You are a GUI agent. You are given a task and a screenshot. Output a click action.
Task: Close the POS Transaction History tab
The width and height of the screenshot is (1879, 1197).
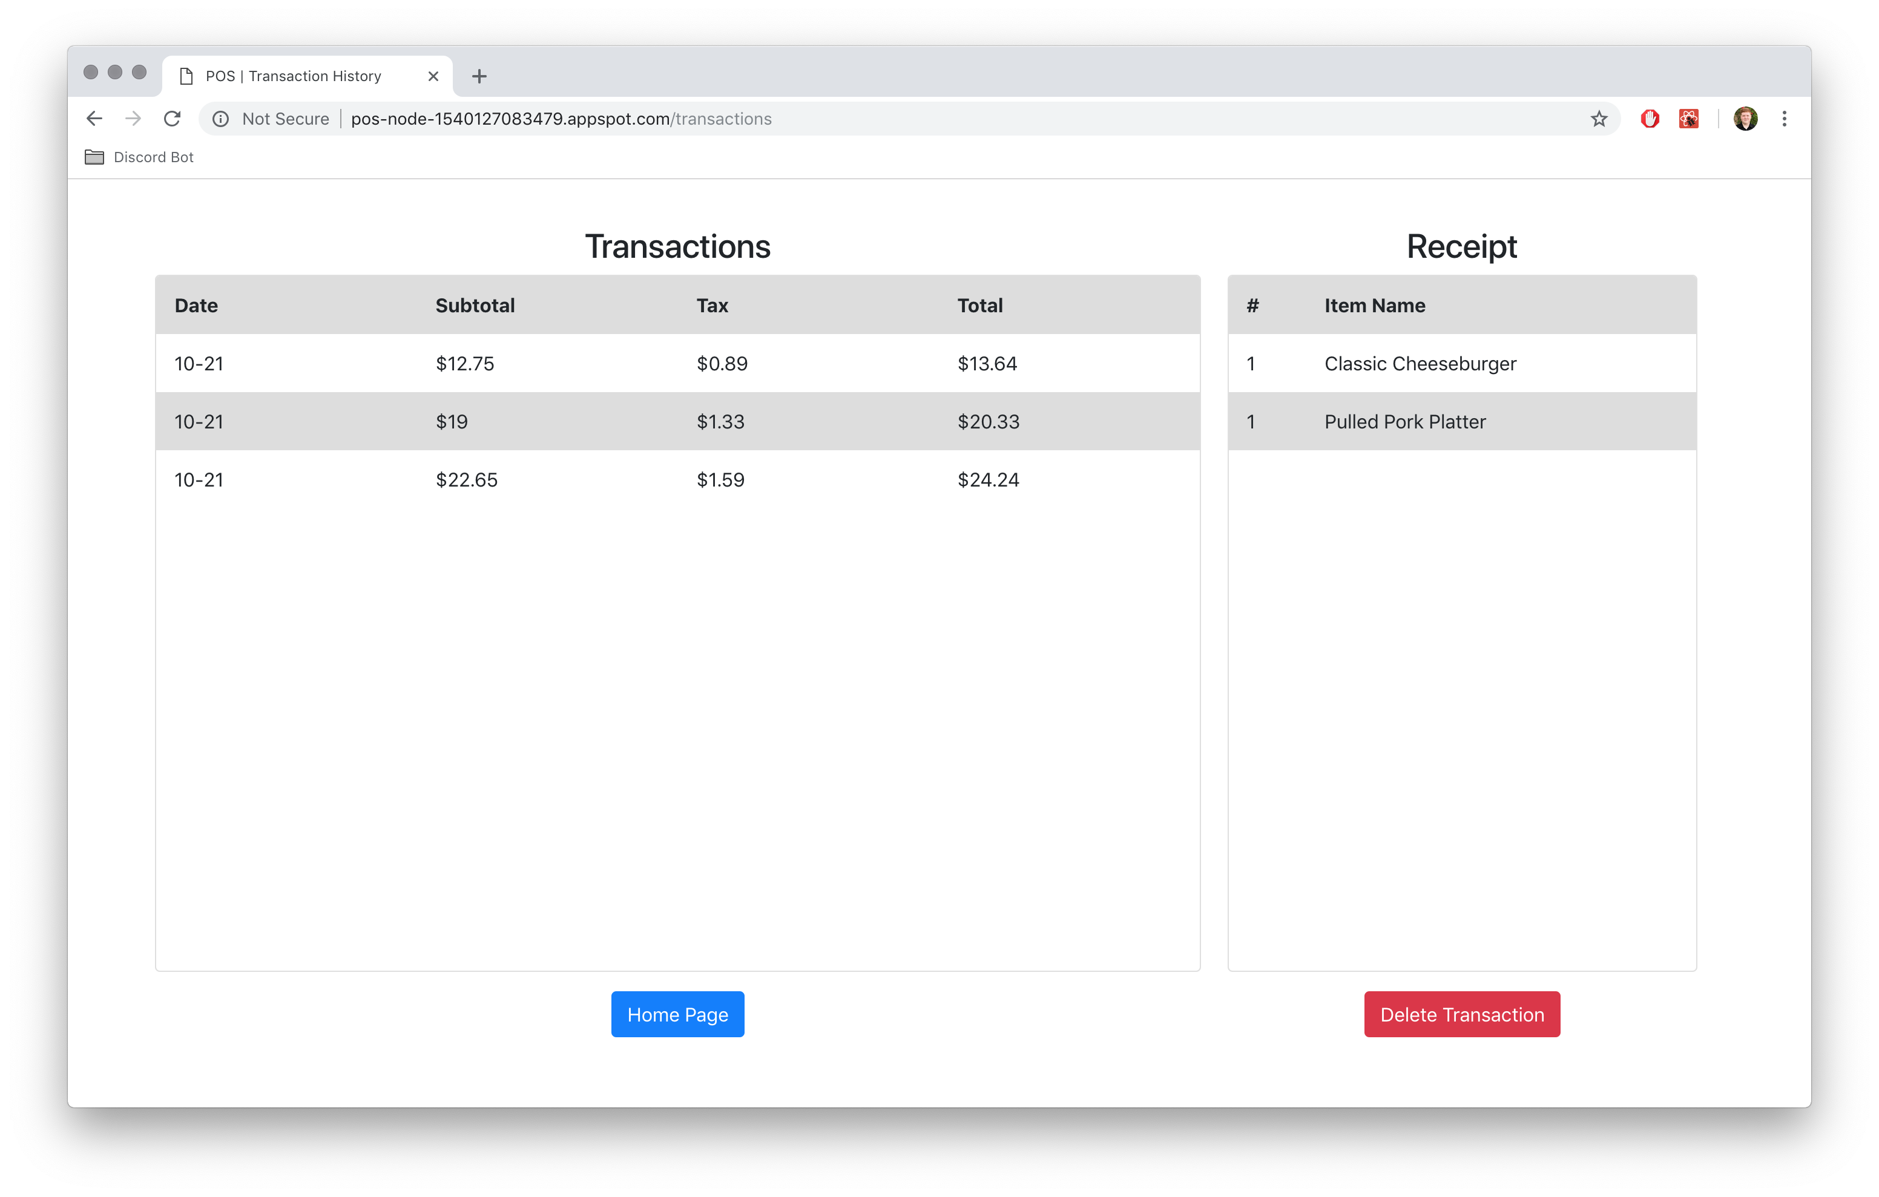(433, 76)
